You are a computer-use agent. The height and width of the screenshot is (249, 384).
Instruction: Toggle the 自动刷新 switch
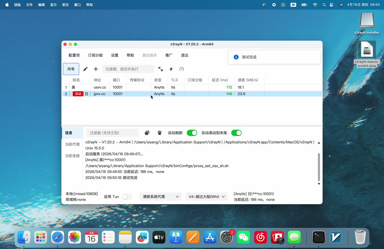coord(192,133)
